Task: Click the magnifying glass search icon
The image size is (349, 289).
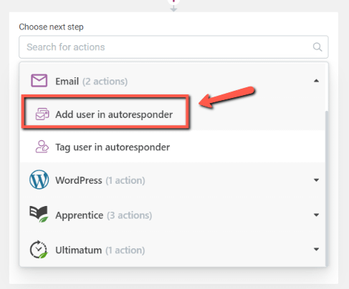Action: tap(317, 47)
